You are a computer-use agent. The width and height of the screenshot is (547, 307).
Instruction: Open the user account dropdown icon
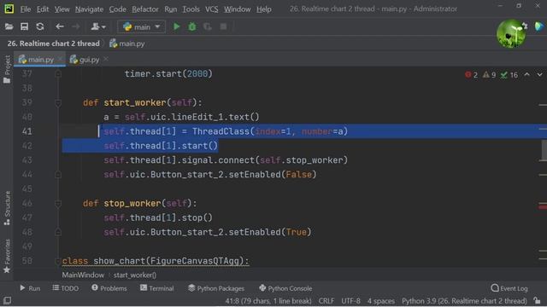(98, 26)
